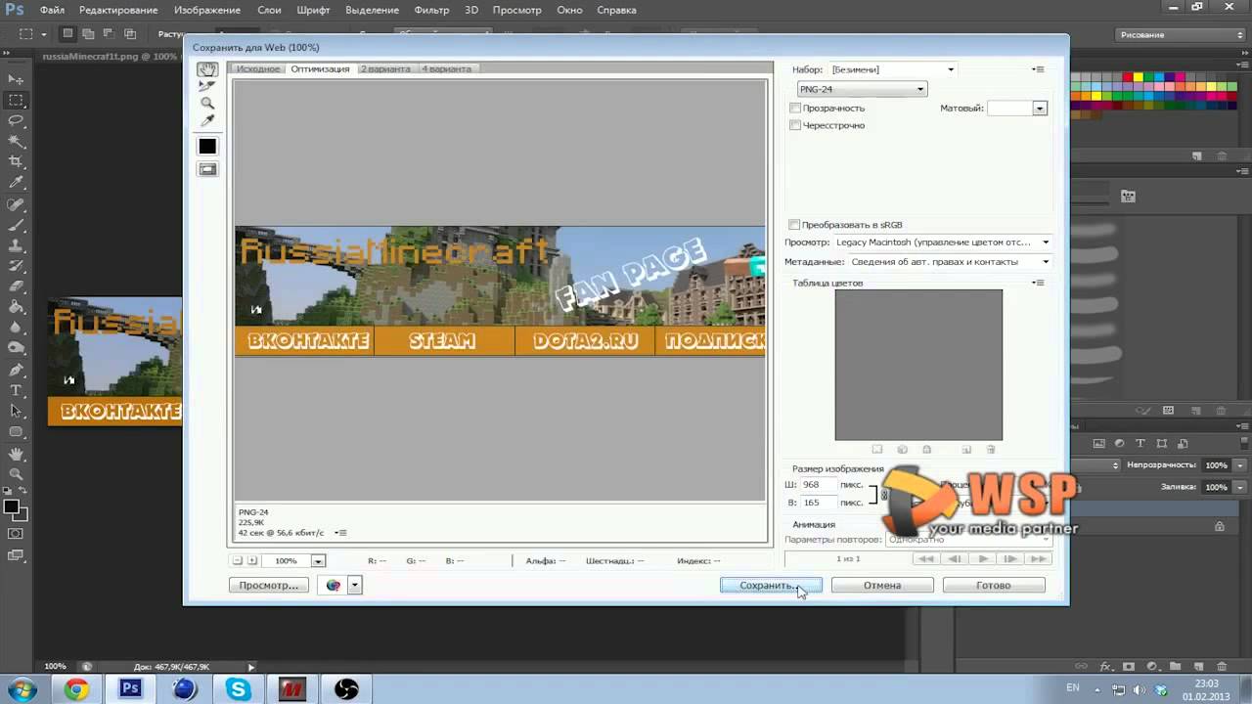Select the Eraser tool
Screen dimensions: 1252x704
pyautogui.click(x=16, y=286)
